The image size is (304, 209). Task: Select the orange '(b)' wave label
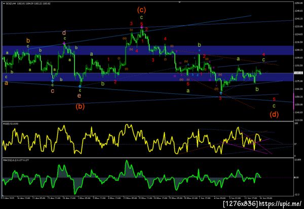click(80, 107)
